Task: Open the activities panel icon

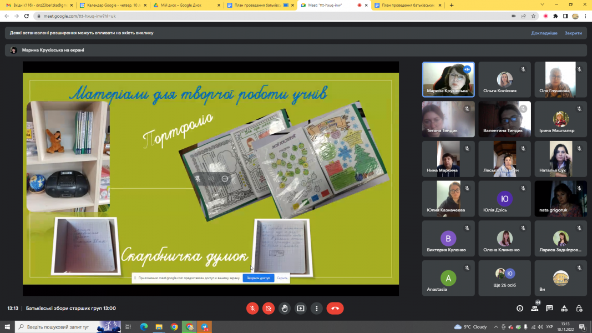Action: pos(564,308)
